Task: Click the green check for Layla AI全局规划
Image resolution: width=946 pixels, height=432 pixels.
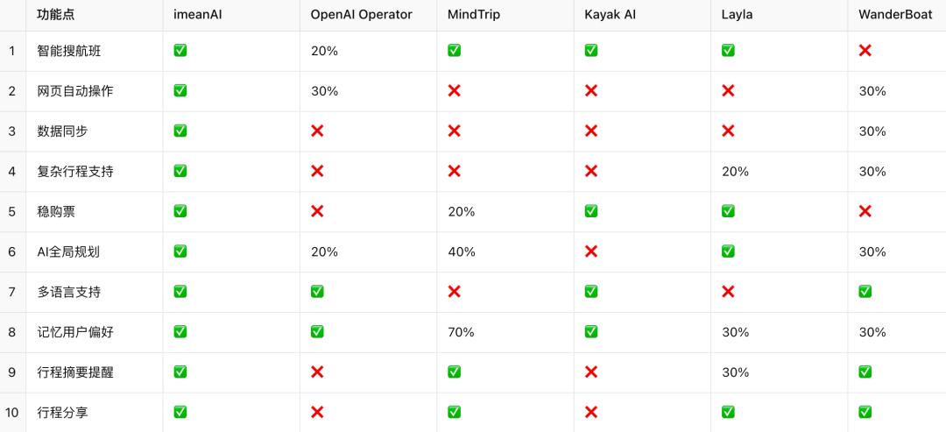Action: click(x=728, y=251)
